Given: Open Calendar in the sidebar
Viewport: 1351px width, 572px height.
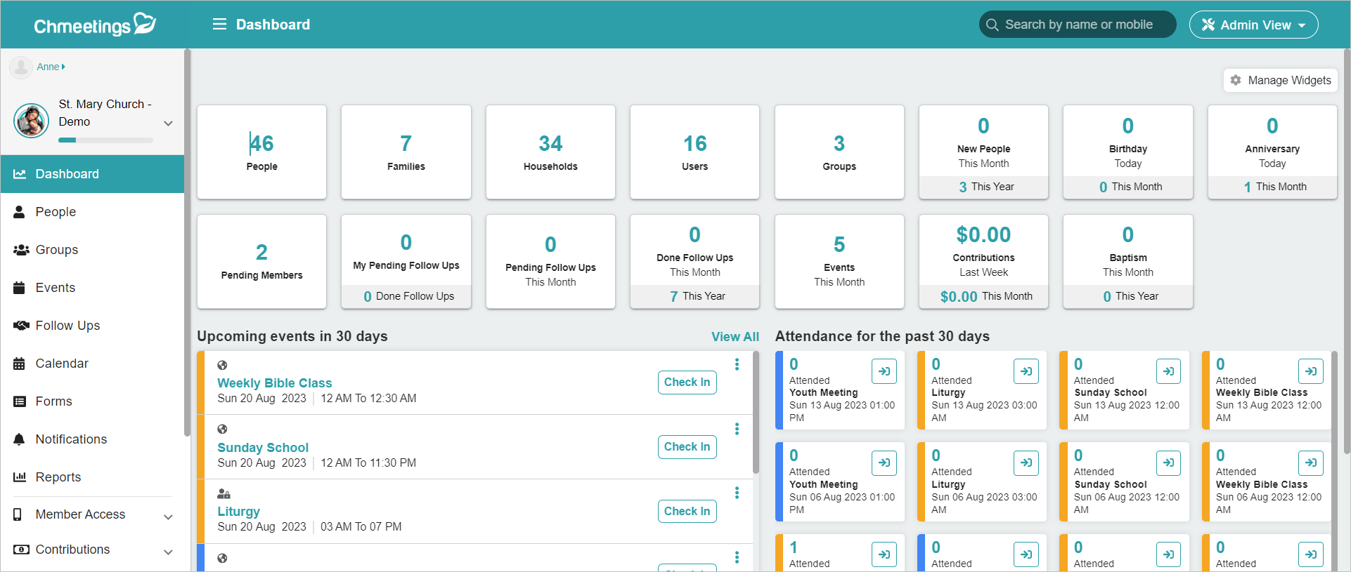Looking at the screenshot, I should [x=92, y=364].
